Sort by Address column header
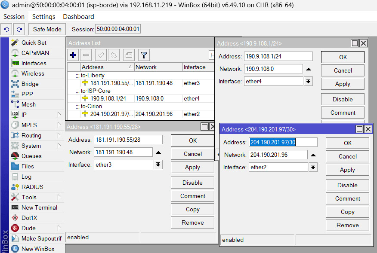Screen dimensions: 377x253 107,67
